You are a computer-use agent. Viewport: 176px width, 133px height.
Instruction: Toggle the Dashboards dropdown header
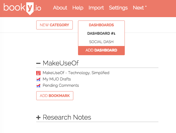[101, 25]
